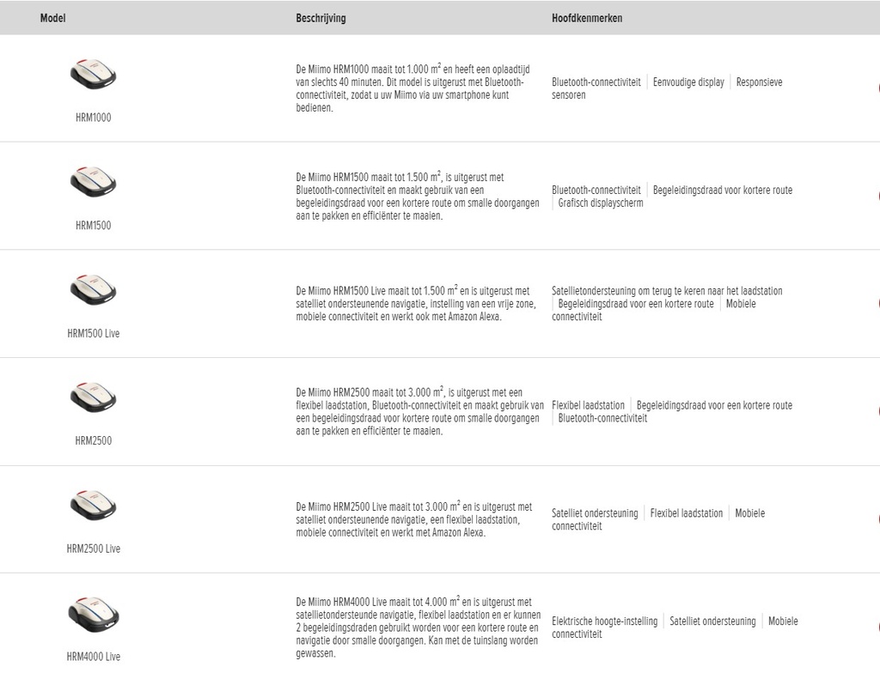The height and width of the screenshot is (679, 880).
Task: Open the HRM4000 Live model name link
Action: pos(93,657)
